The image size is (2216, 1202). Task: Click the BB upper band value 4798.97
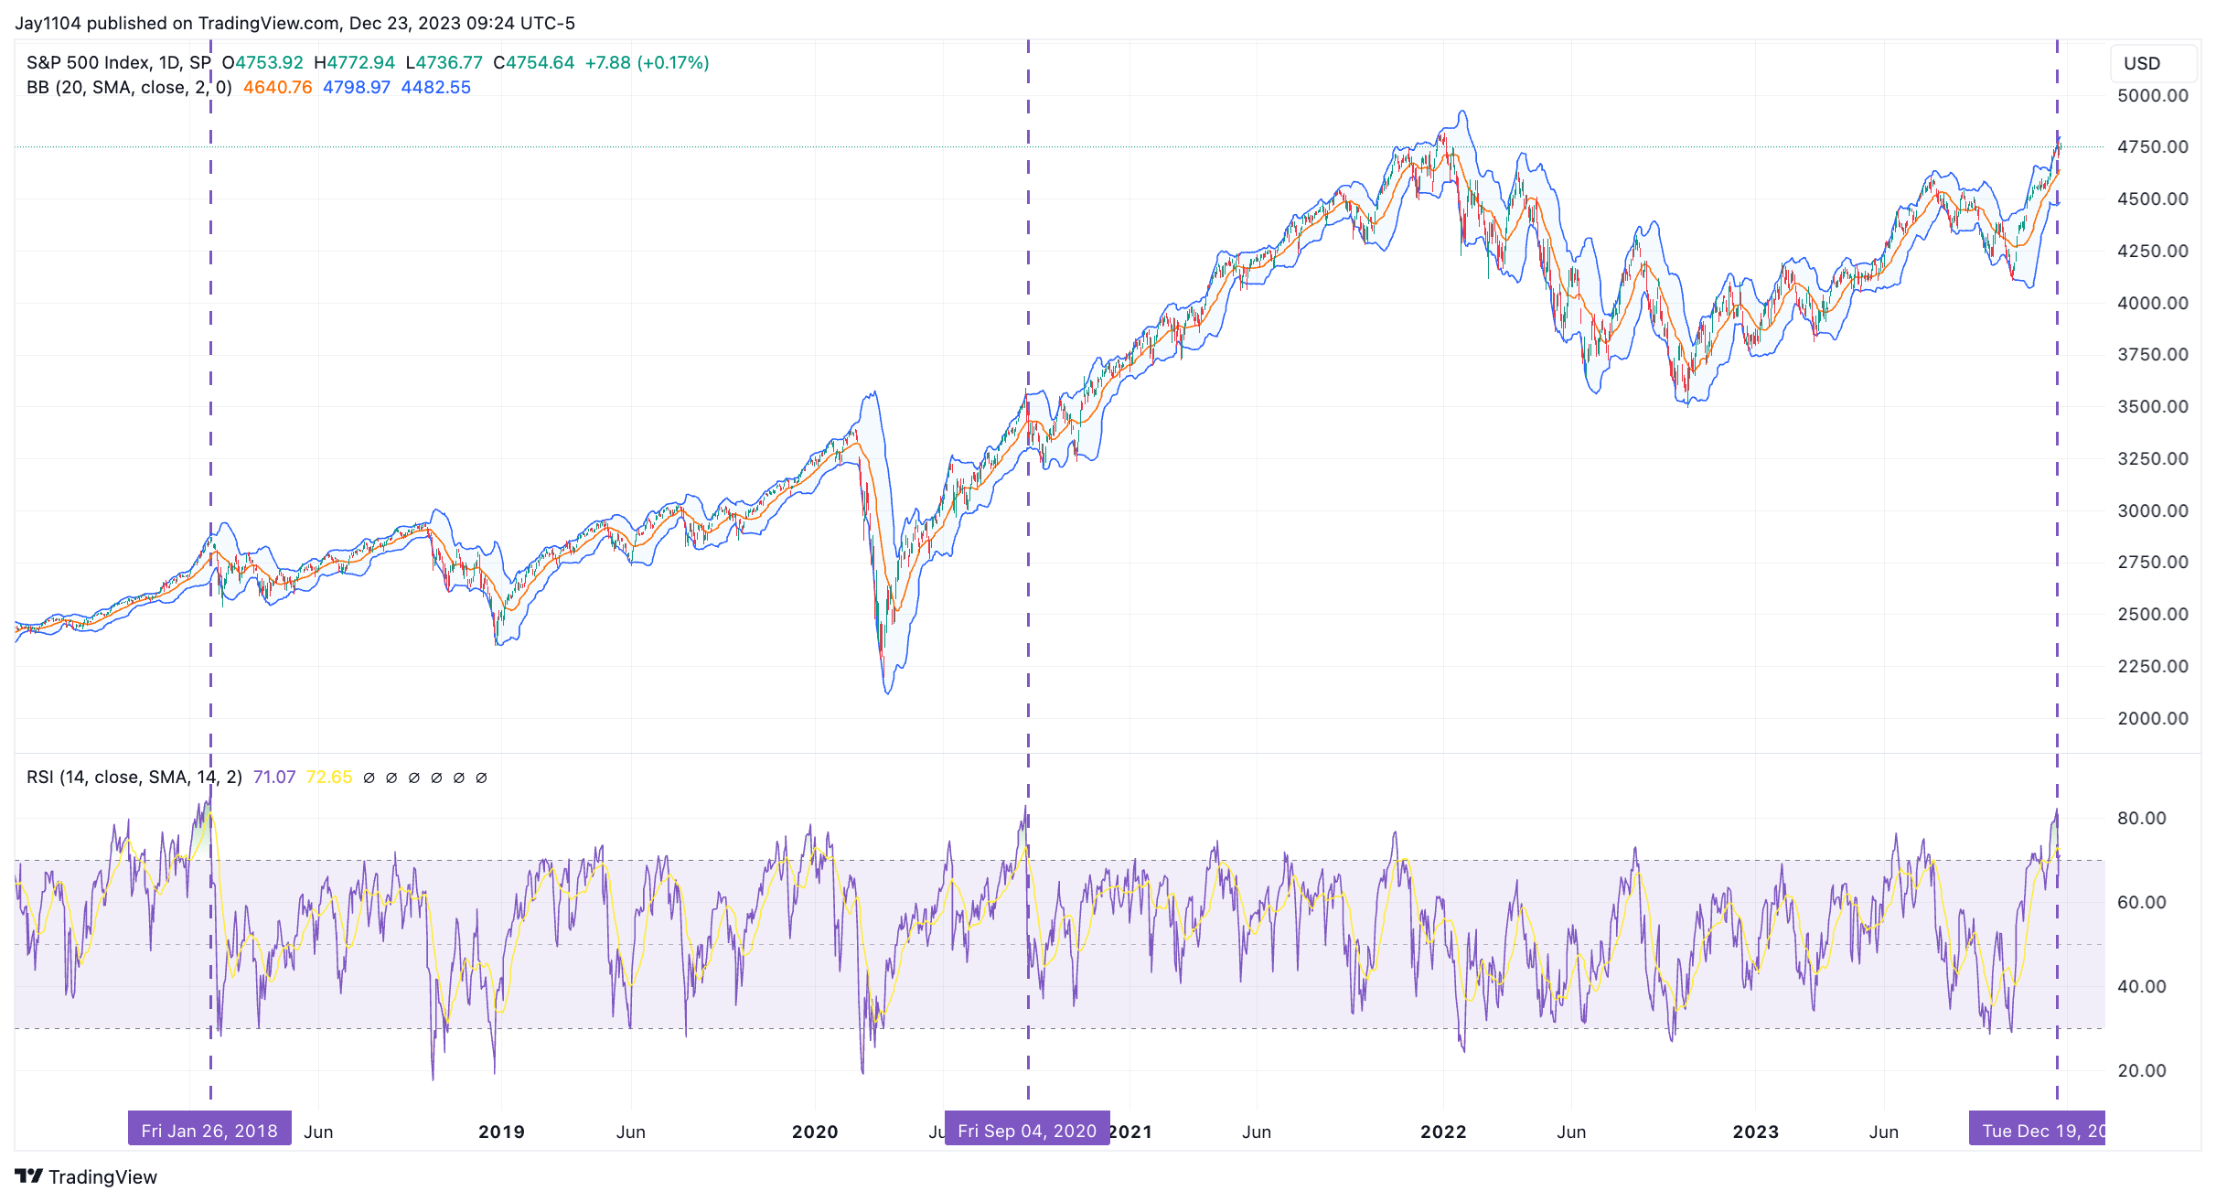(356, 87)
